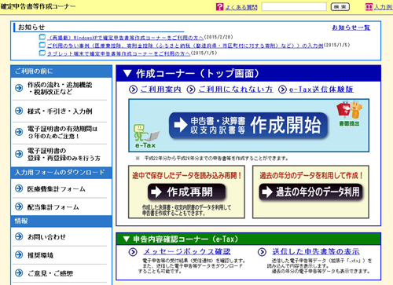The image size is (393, 285).
Task: Open the 推奨環境 item
Action: 40,255
